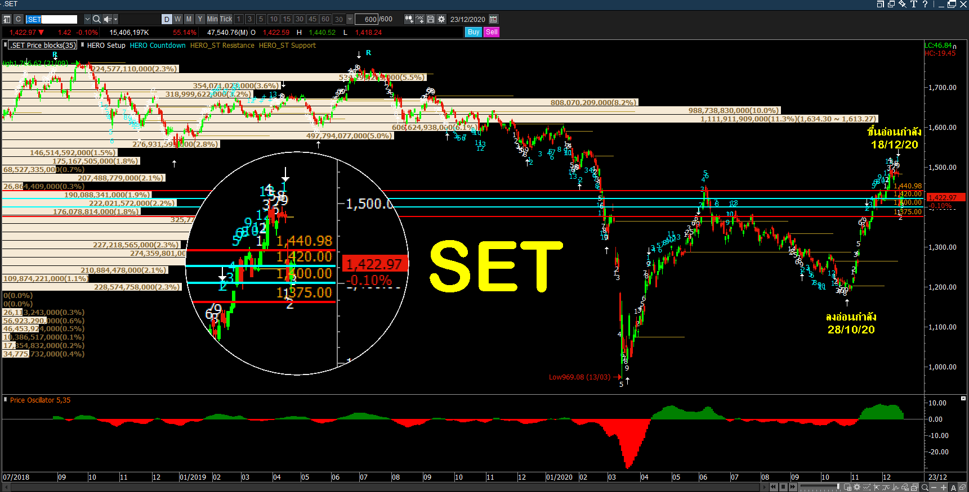Viewport: 969px width, 492px height.
Task: Click the title bar duplicate window icon
Action: [x=891, y=4]
